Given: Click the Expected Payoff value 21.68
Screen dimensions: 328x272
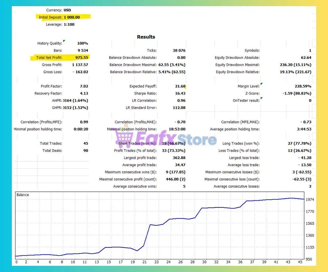Looking at the screenshot, I should tap(180, 86).
